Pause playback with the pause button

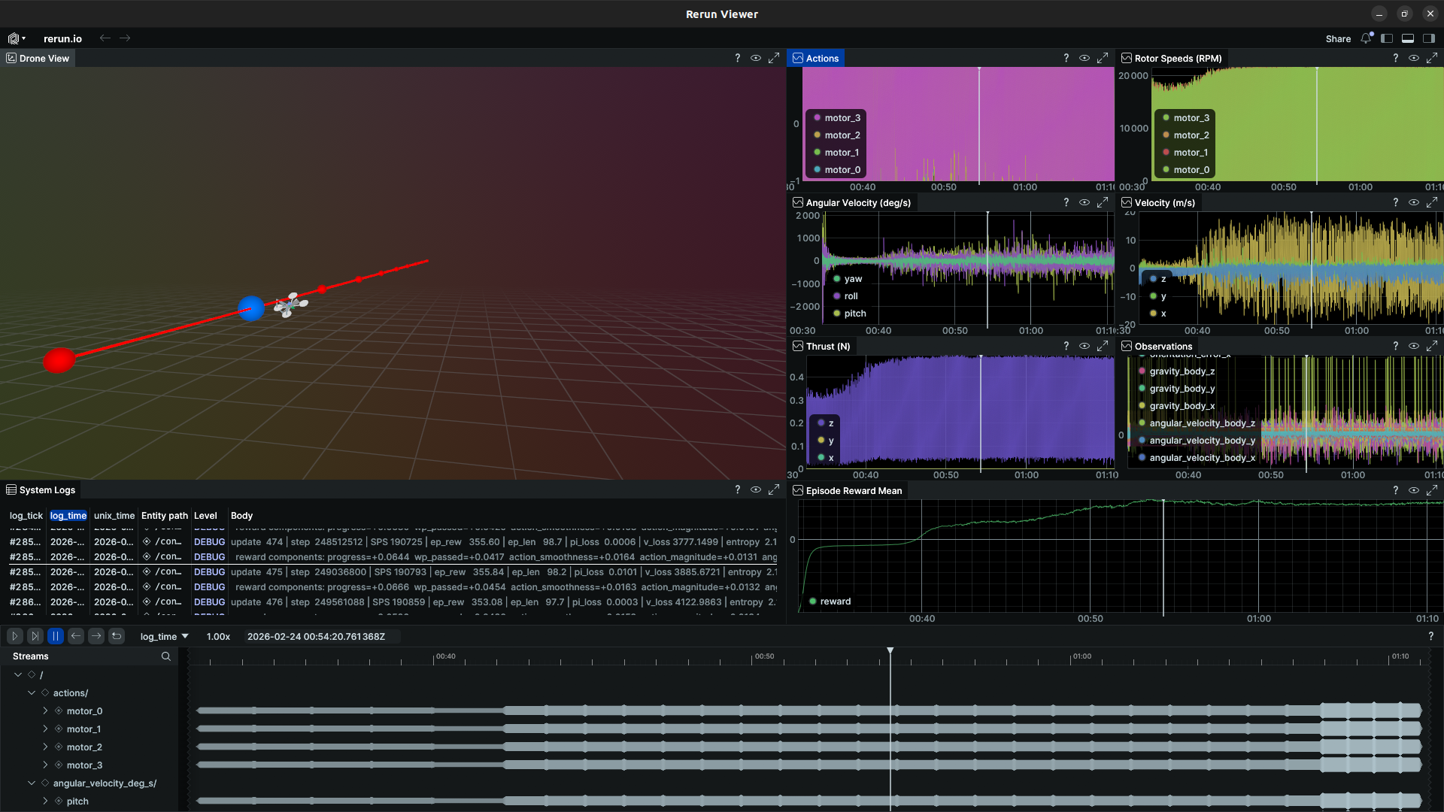[55, 636]
